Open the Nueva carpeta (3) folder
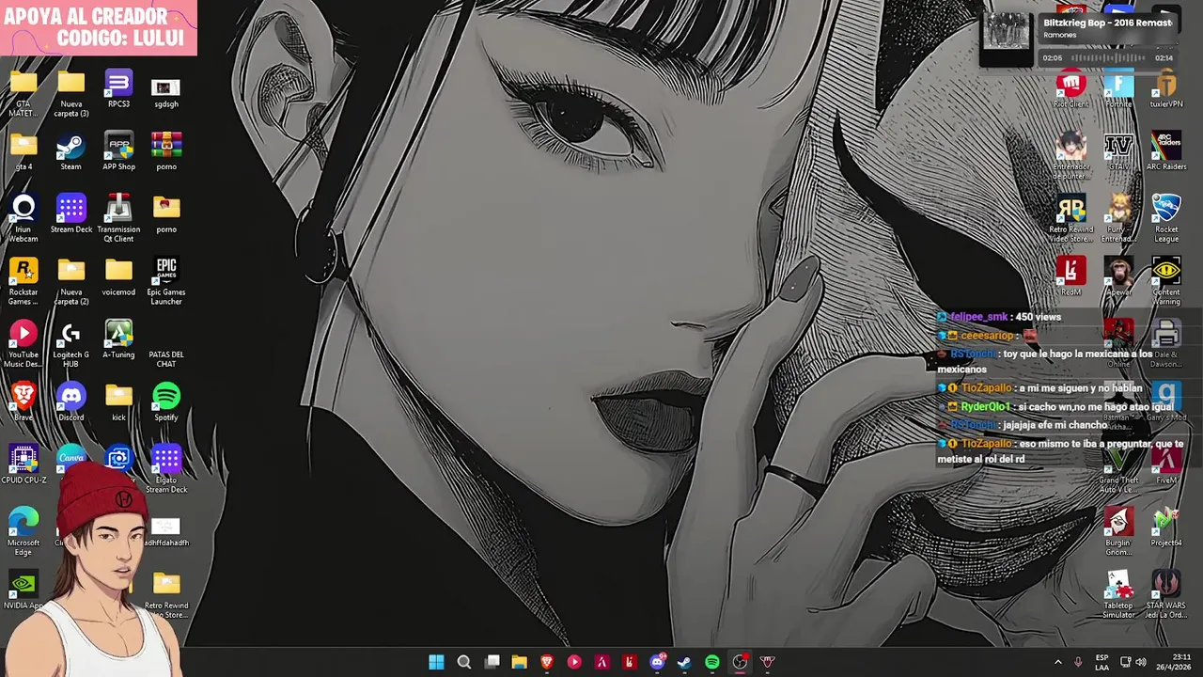This screenshot has width=1203, height=677. point(70,95)
